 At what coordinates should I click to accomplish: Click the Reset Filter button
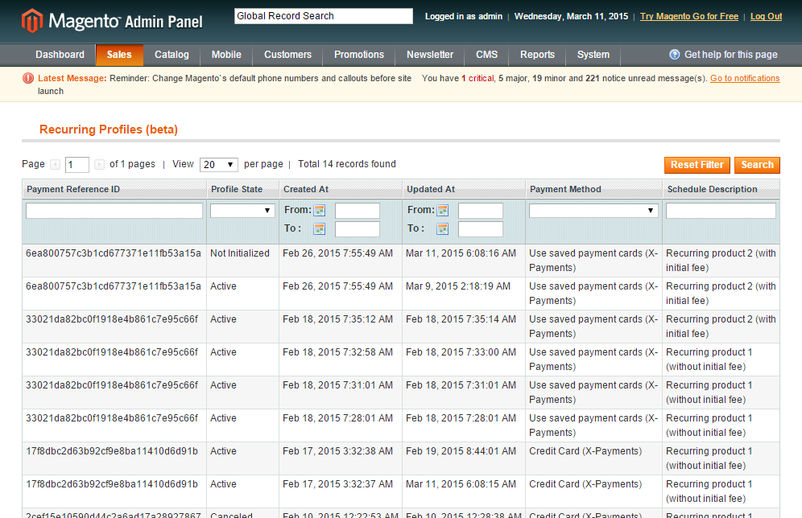[x=697, y=165]
